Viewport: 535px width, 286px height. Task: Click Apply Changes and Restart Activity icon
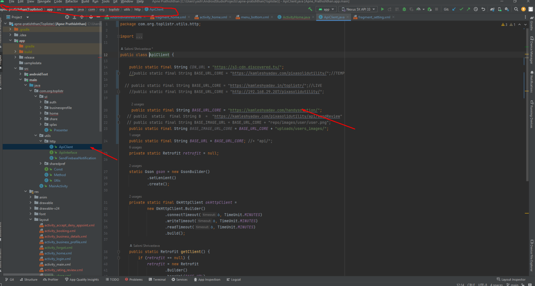pyautogui.click(x=390, y=9)
